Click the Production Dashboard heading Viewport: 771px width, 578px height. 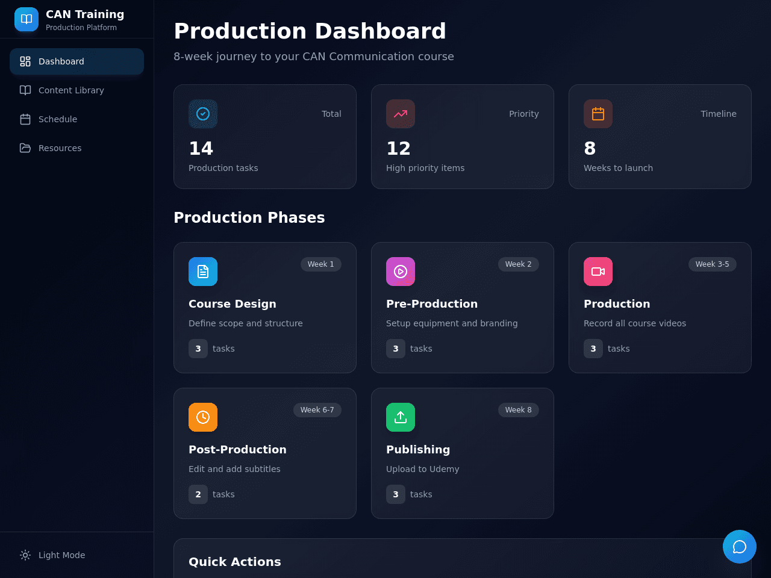pyautogui.click(x=310, y=31)
